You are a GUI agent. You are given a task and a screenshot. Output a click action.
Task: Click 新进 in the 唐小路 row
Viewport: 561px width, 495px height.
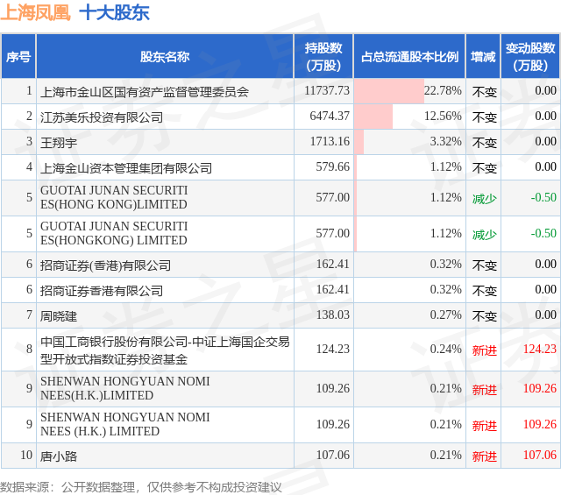pyautogui.click(x=485, y=456)
